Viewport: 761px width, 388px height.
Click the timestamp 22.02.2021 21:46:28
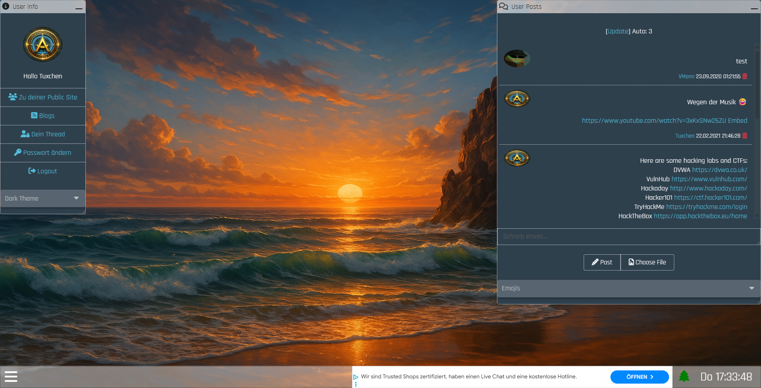(x=718, y=136)
